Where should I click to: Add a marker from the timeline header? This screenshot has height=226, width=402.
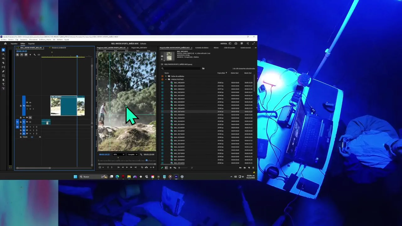(x=30, y=55)
